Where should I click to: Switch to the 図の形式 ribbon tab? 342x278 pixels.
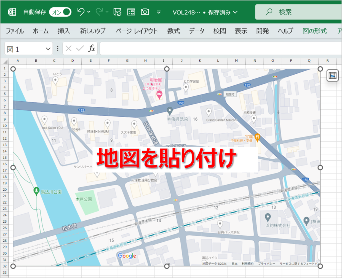(x=314, y=31)
